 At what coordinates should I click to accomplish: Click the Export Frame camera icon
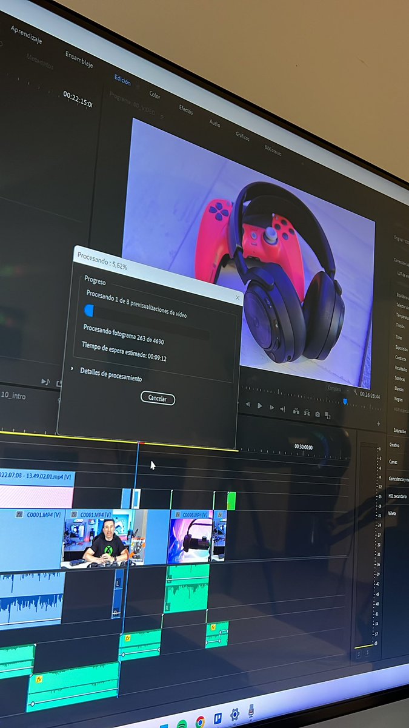point(317,414)
